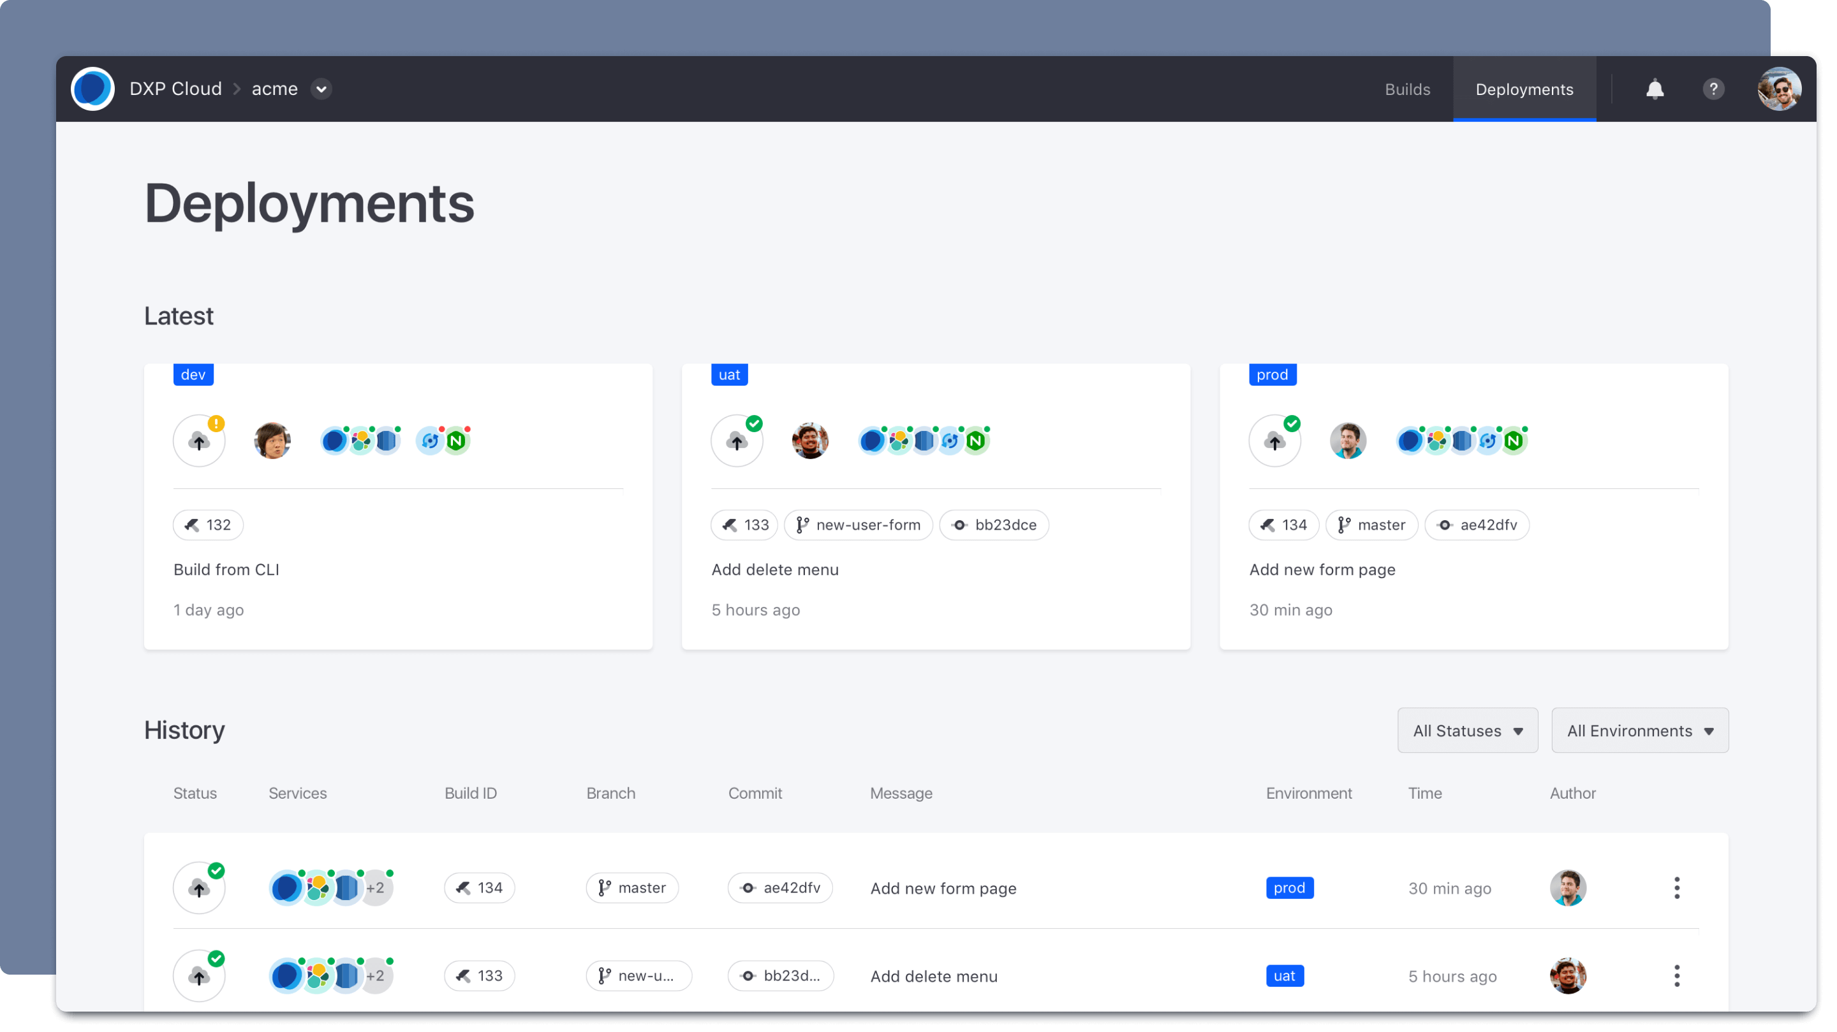Screen dimensions: 1837x1032
Task: Click the master branch chip in prod card
Action: pyautogui.click(x=1371, y=525)
